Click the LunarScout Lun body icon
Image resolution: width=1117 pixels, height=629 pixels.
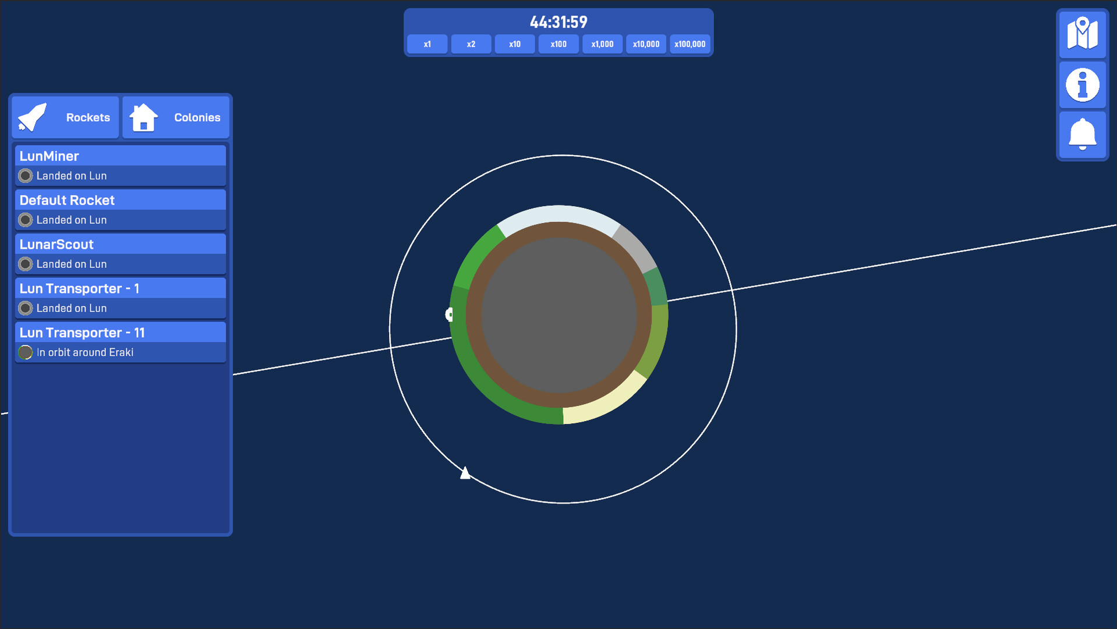pos(25,264)
